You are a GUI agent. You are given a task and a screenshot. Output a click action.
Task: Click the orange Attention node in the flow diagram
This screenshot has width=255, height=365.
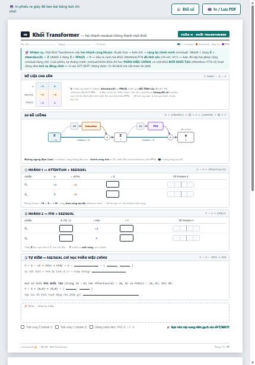coord(91,126)
